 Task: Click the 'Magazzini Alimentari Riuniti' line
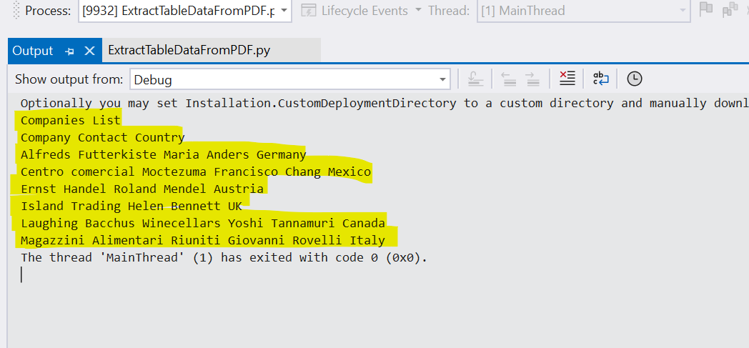[203, 241]
